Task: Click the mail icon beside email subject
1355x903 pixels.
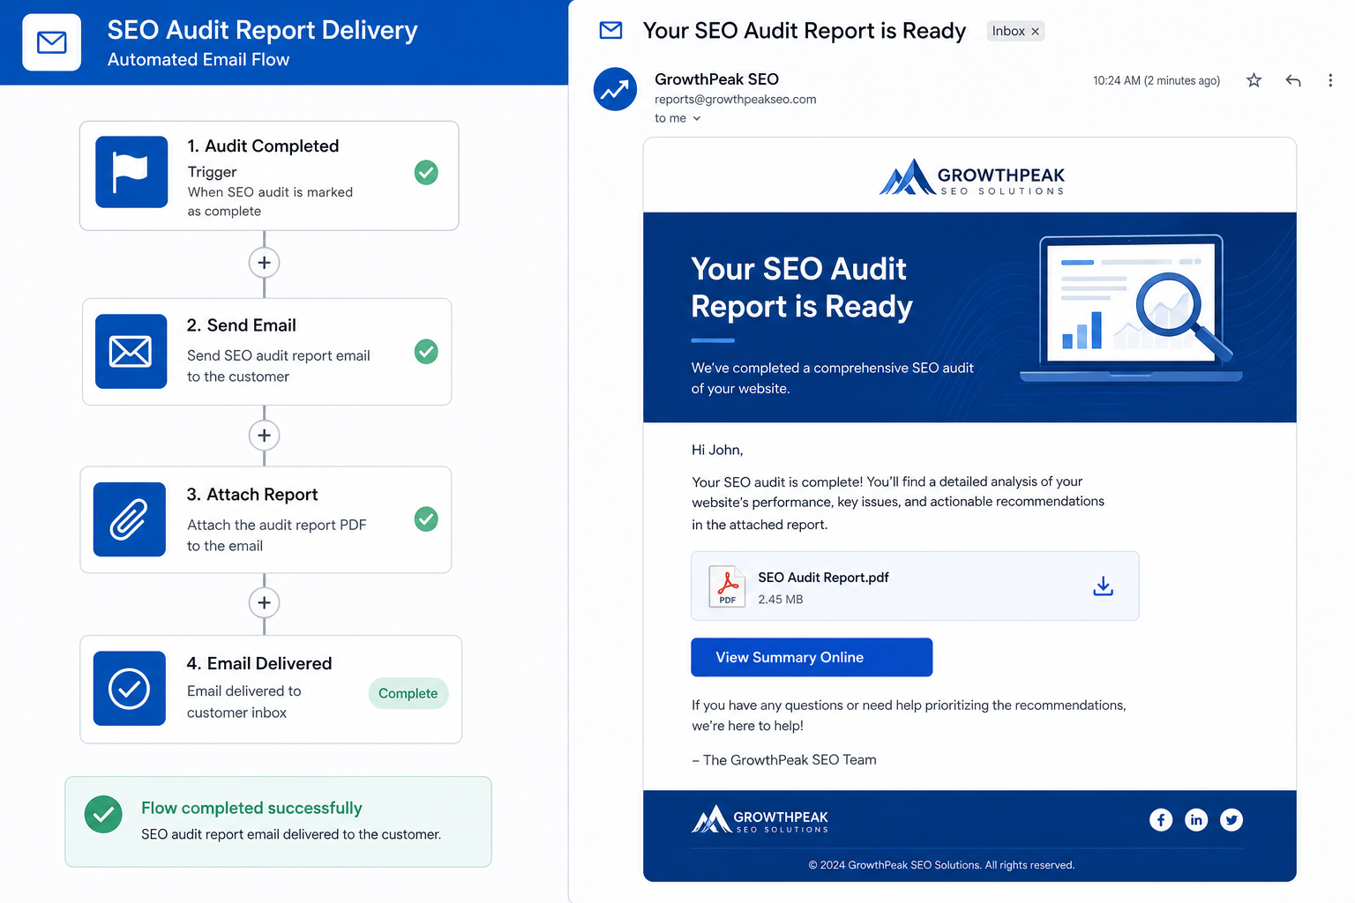Action: (610, 31)
